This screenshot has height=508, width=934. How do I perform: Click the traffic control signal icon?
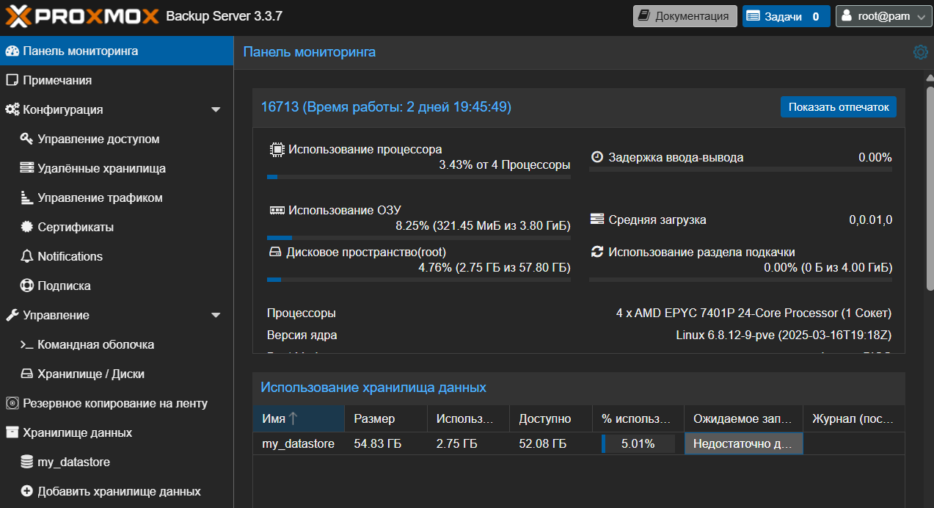pyautogui.click(x=27, y=198)
